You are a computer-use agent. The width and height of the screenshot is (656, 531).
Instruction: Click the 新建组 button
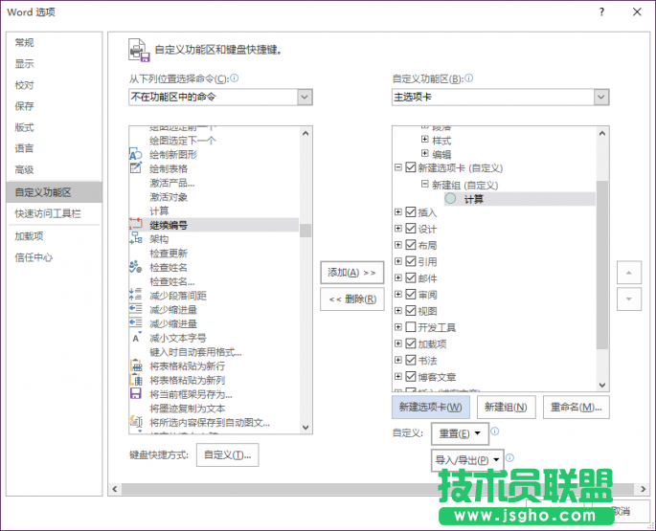[x=506, y=407]
